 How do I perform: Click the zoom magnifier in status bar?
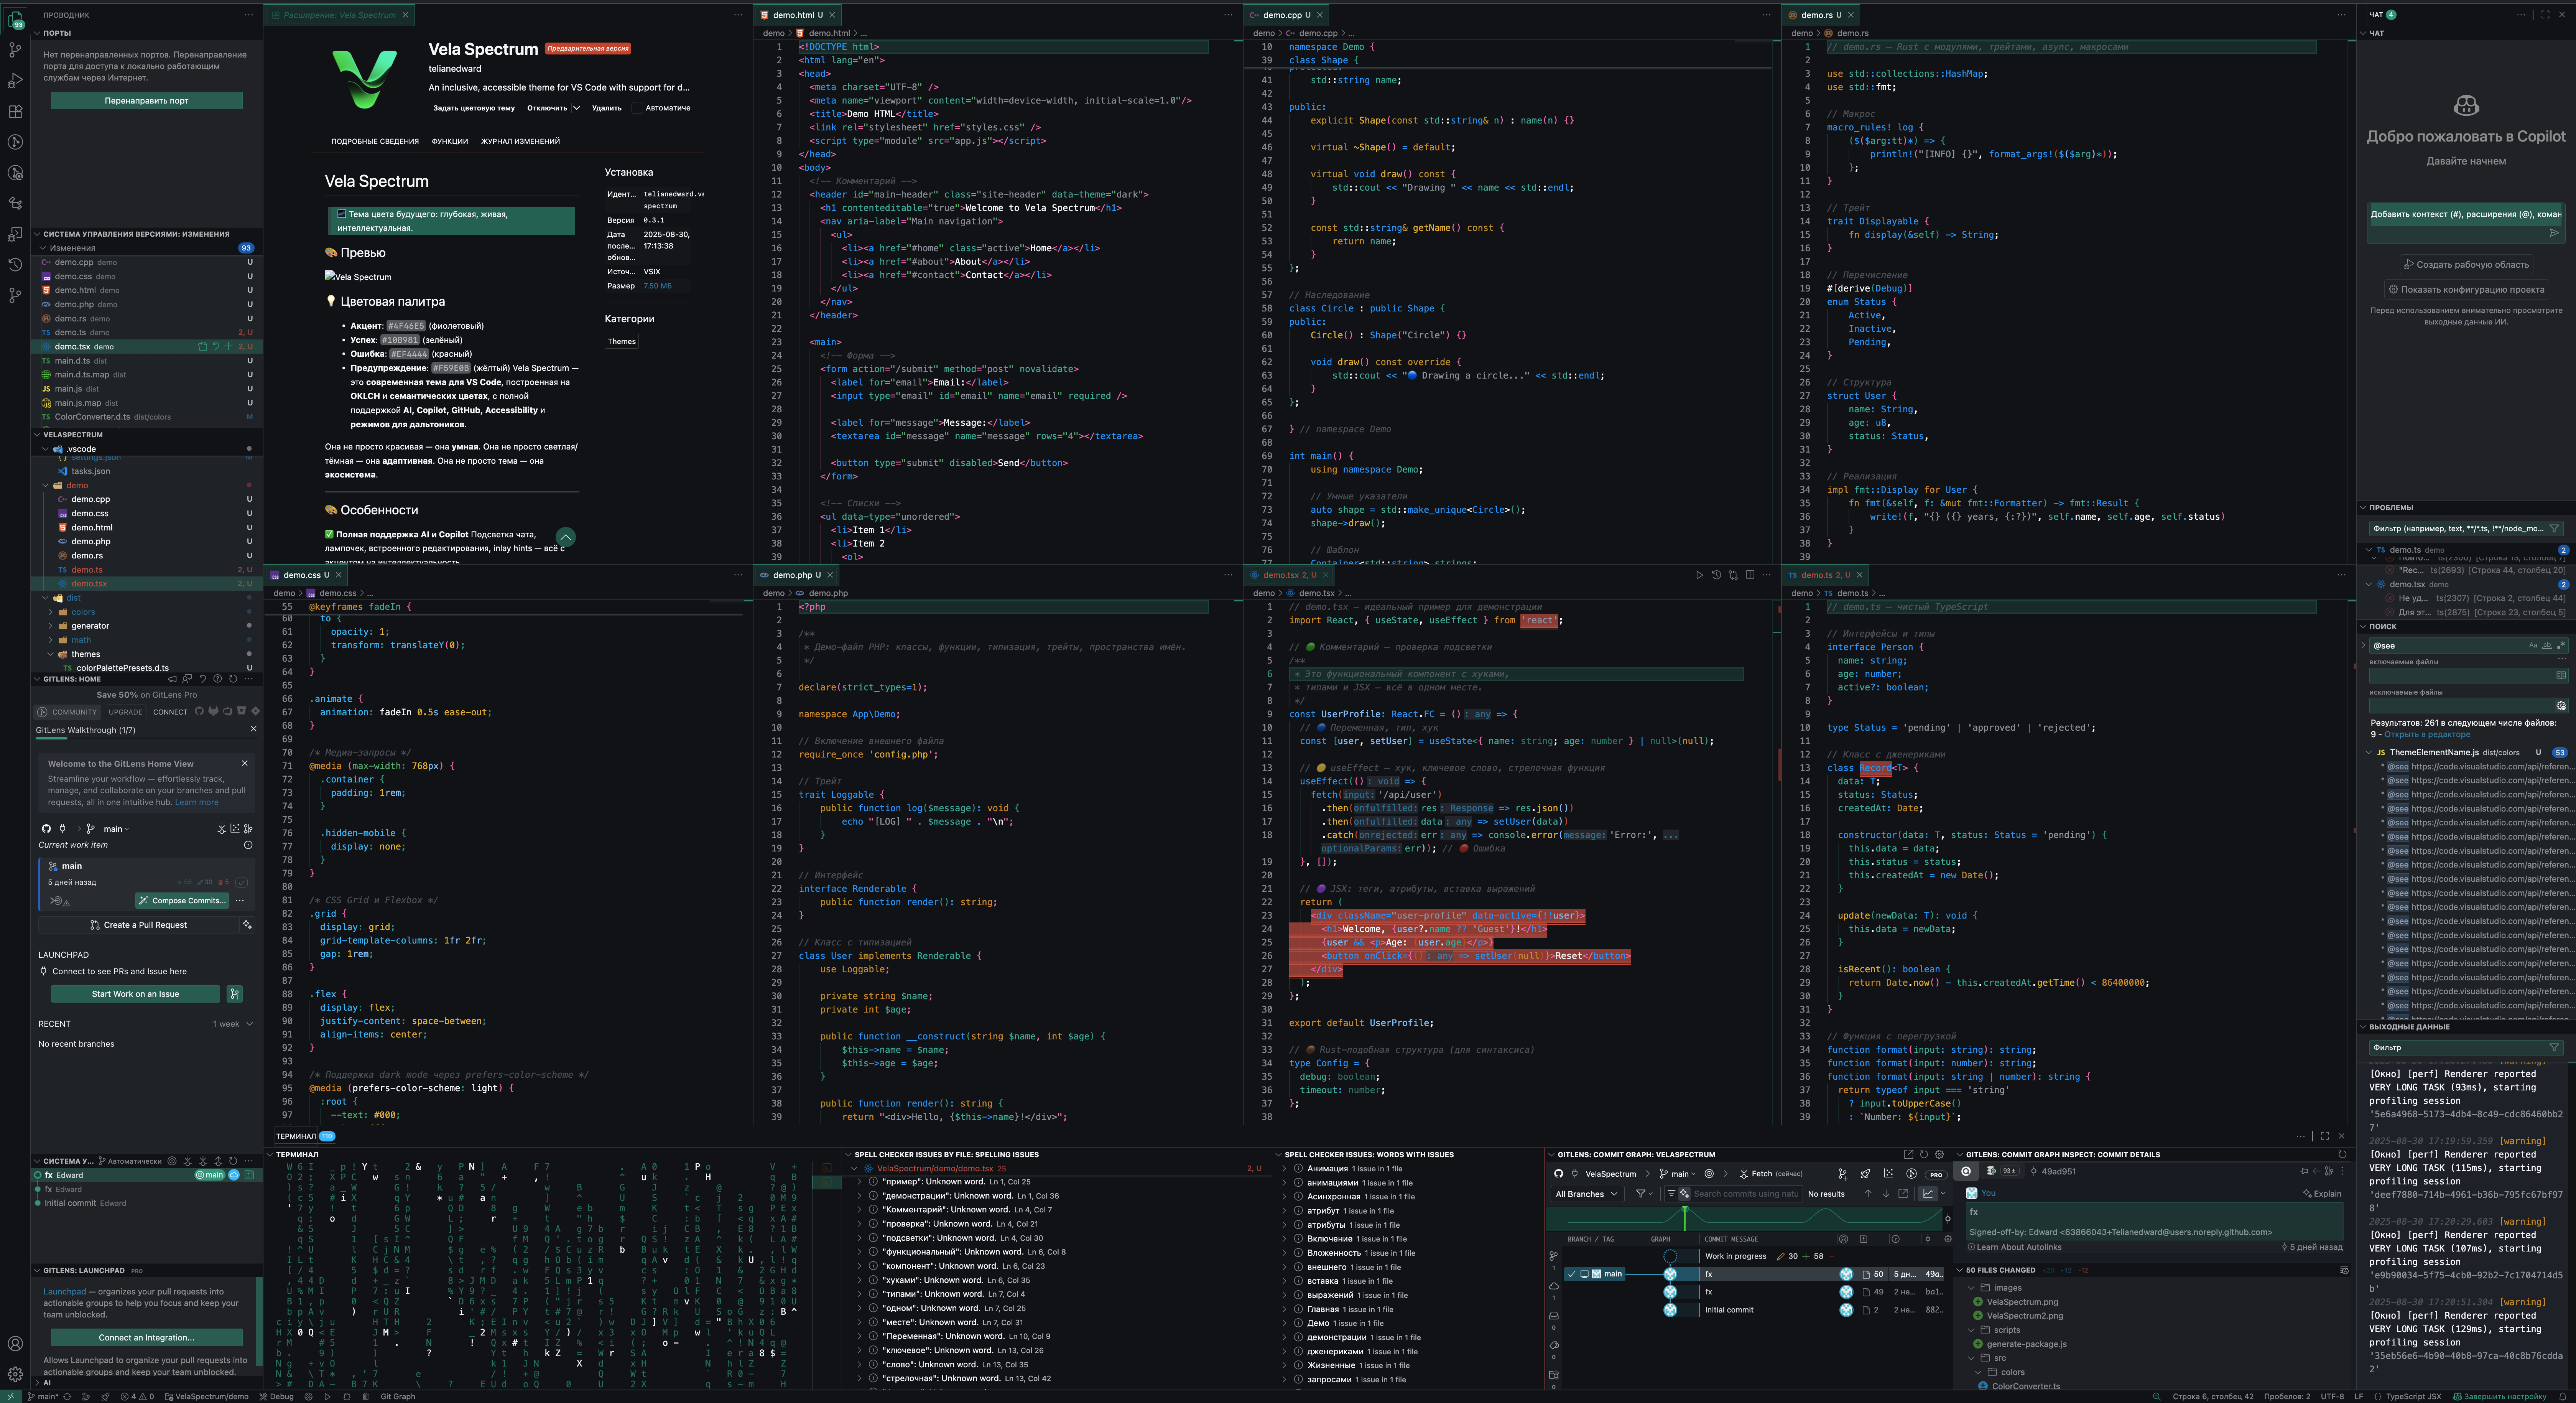pyautogui.click(x=2157, y=1397)
